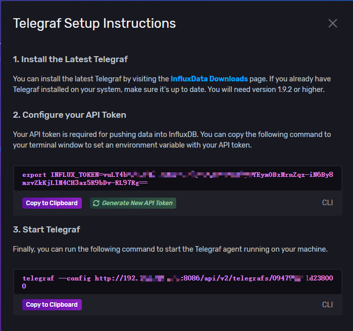353x331 pixels.
Task: Click the export INFLUX_TOKEN code block
Action: [x=178, y=178]
